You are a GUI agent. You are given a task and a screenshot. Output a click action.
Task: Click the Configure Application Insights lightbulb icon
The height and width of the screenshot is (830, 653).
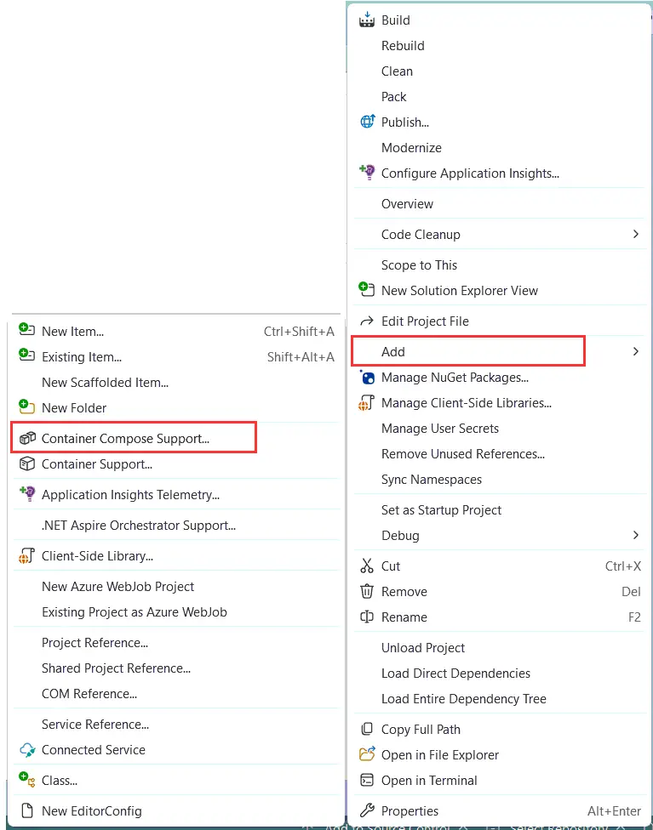coord(366,173)
